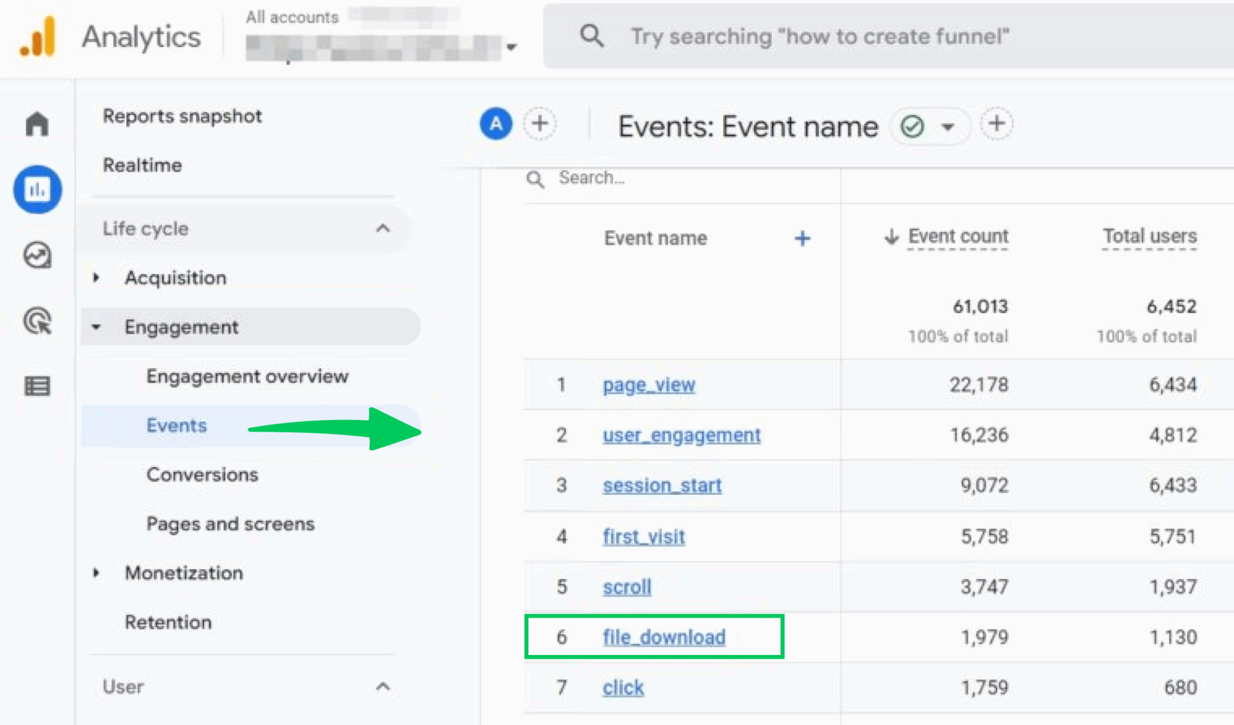
Task: Select the blue Reports icon
Action: point(37,189)
